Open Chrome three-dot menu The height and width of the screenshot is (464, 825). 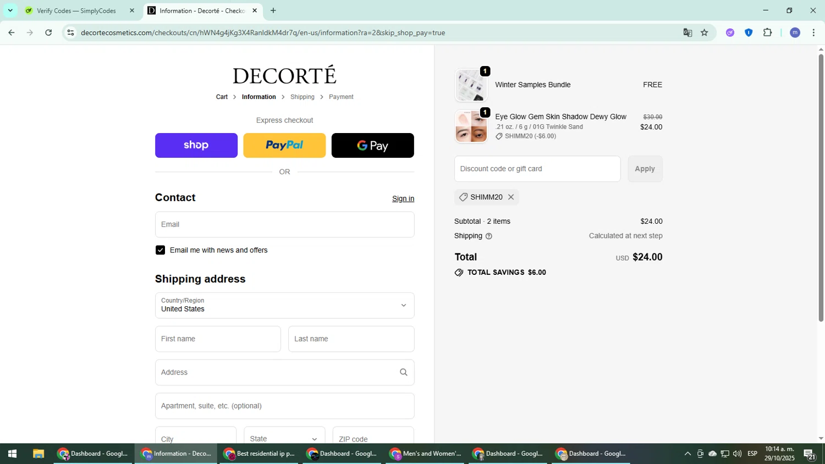[813, 32]
